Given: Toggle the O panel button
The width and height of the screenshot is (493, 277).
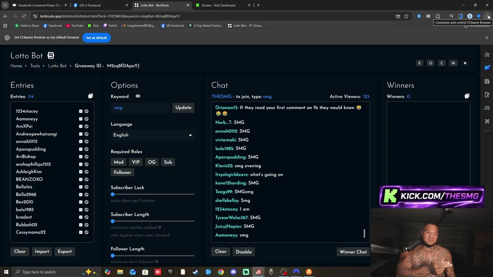Looking at the screenshot, I should 431,63.
